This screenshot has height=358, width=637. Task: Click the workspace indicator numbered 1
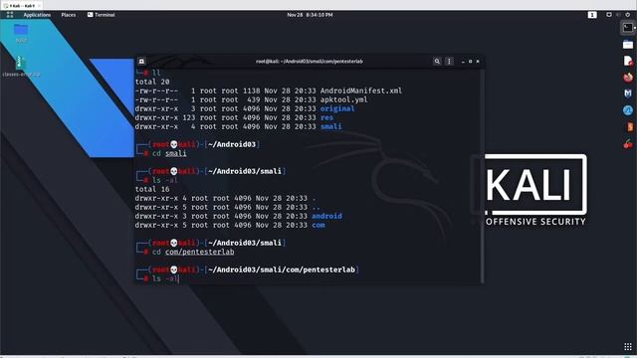tap(592, 15)
